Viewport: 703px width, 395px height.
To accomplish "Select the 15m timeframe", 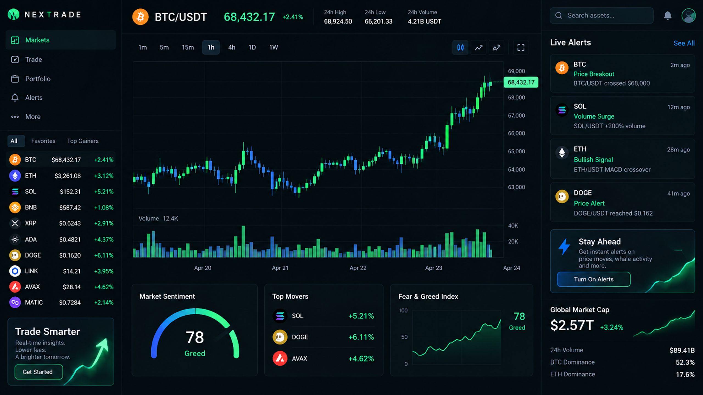I will tap(188, 47).
